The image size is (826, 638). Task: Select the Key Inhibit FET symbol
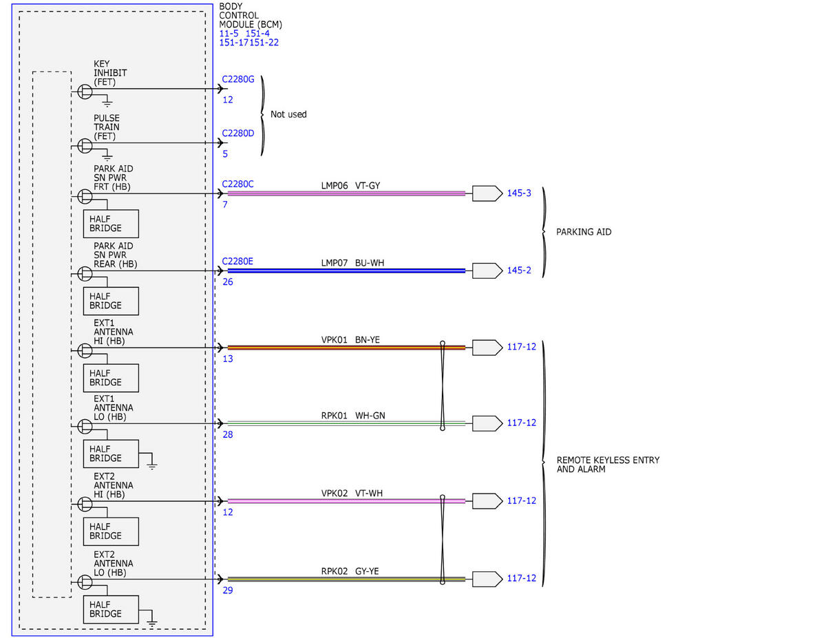tap(85, 91)
